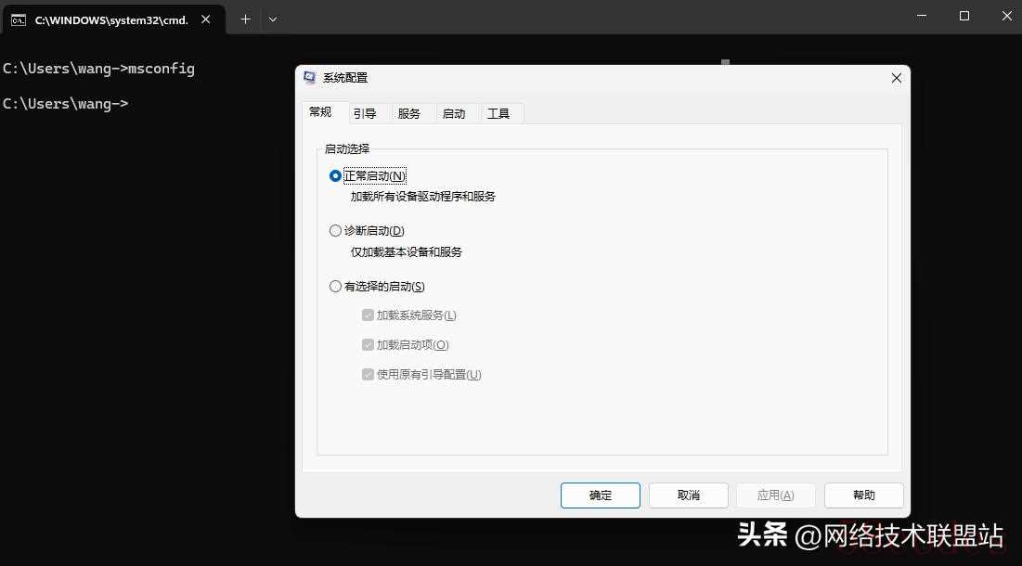Image resolution: width=1022 pixels, height=566 pixels.
Task: Expand the terminal profile dropdown arrow
Action: 273,19
